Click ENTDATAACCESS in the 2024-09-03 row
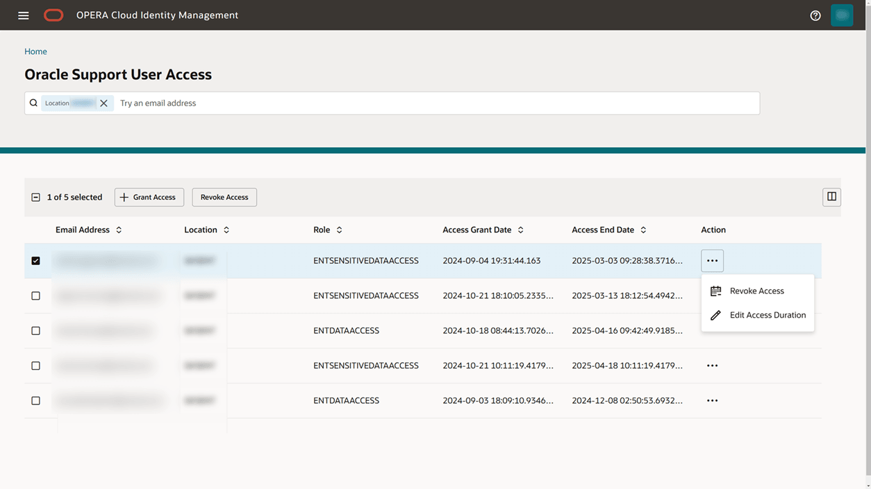Screen dimensions: 871x489 (x=346, y=400)
